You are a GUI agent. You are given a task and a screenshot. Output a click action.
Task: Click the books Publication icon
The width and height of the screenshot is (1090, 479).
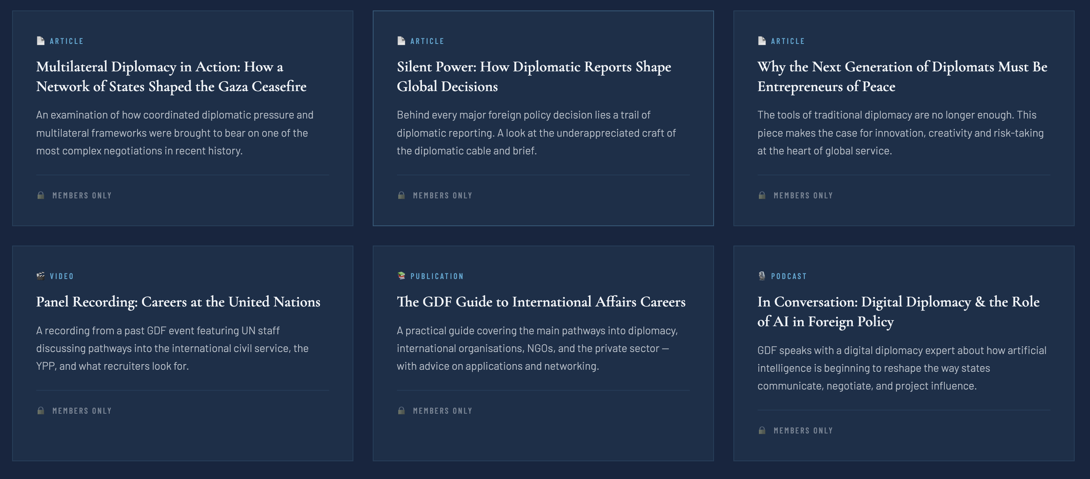[x=401, y=276]
